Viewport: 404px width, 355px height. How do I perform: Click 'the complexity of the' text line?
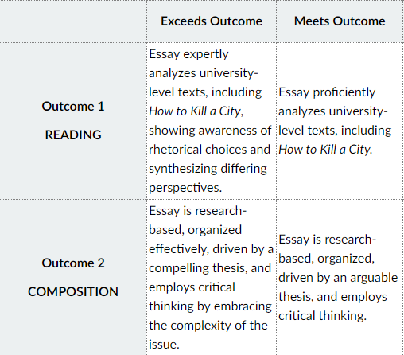(x=208, y=326)
